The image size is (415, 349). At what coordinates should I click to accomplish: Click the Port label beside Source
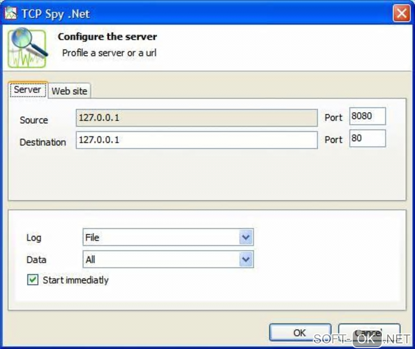(334, 117)
